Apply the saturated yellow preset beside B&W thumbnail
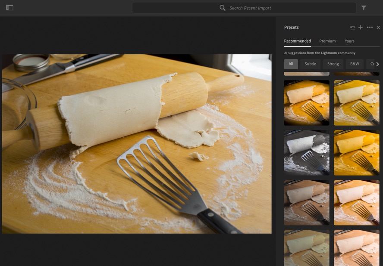383x266 pixels. pos(356,152)
